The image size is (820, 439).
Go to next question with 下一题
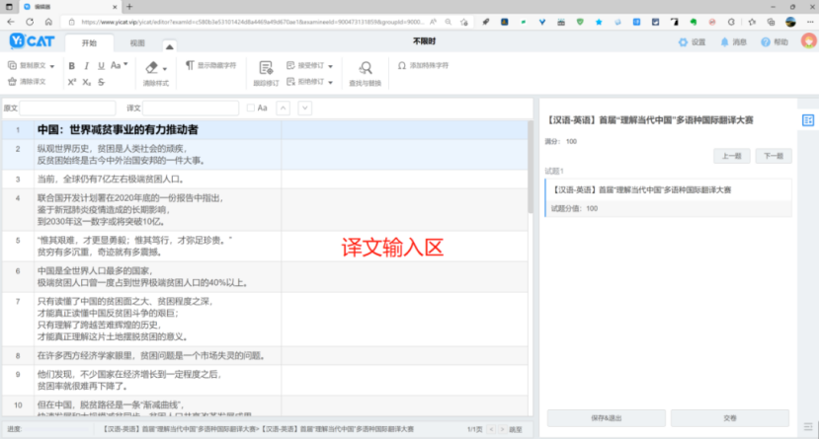(773, 156)
